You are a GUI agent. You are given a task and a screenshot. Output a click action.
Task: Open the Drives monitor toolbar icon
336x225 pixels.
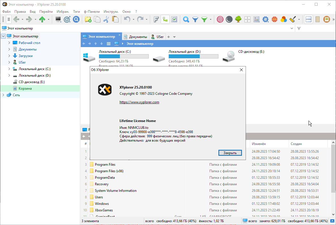point(58,19)
